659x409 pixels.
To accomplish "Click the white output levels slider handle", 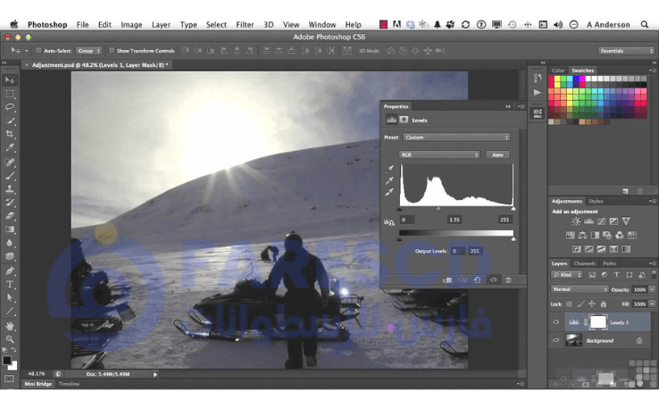I will (513, 239).
